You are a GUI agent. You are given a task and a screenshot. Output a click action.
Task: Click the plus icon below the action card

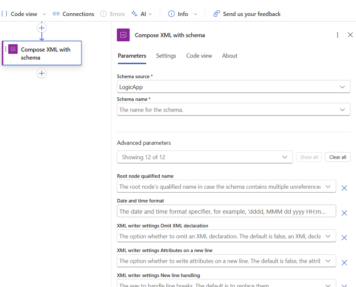42,73
